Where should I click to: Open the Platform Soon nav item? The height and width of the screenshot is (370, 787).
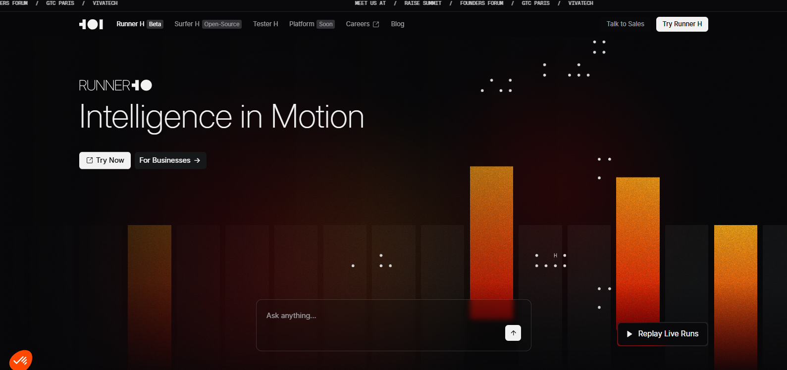click(312, 24)
